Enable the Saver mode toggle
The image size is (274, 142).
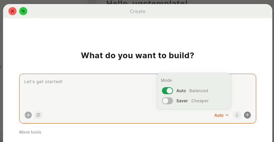pos(167,101)
